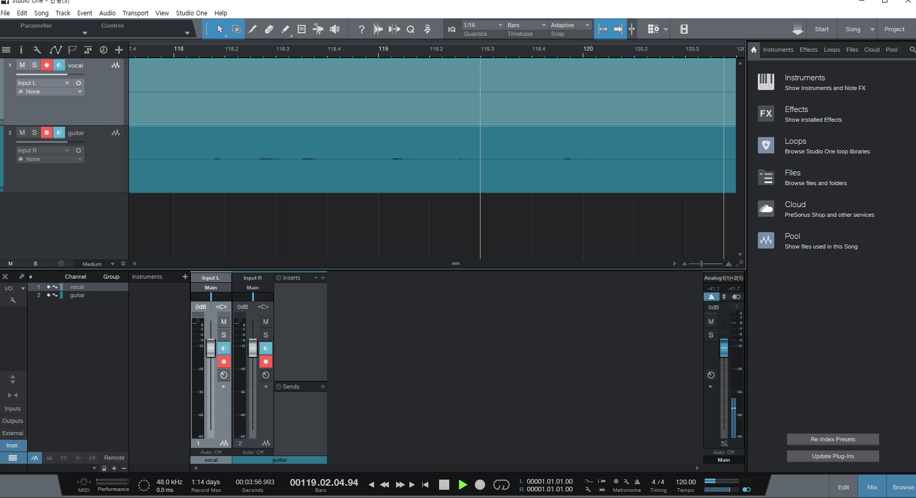Open the Tempo track clock icon
Screen dimensions: 916x498
click(103, 50)
